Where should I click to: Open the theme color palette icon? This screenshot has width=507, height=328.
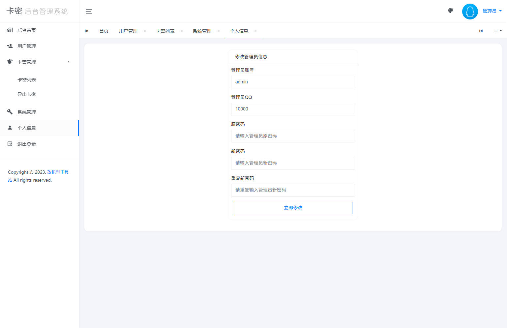pos(451,11)
